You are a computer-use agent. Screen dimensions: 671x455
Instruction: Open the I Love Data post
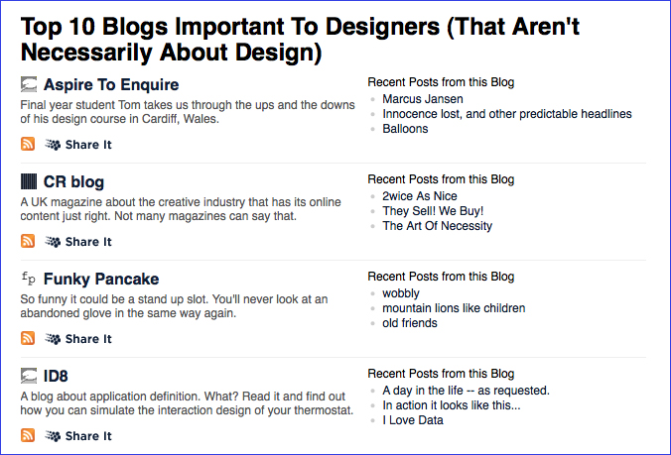(x=413, y=420)
